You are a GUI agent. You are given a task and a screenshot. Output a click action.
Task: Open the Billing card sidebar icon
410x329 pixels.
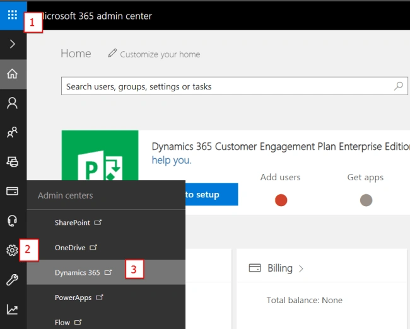pos(12,191)
